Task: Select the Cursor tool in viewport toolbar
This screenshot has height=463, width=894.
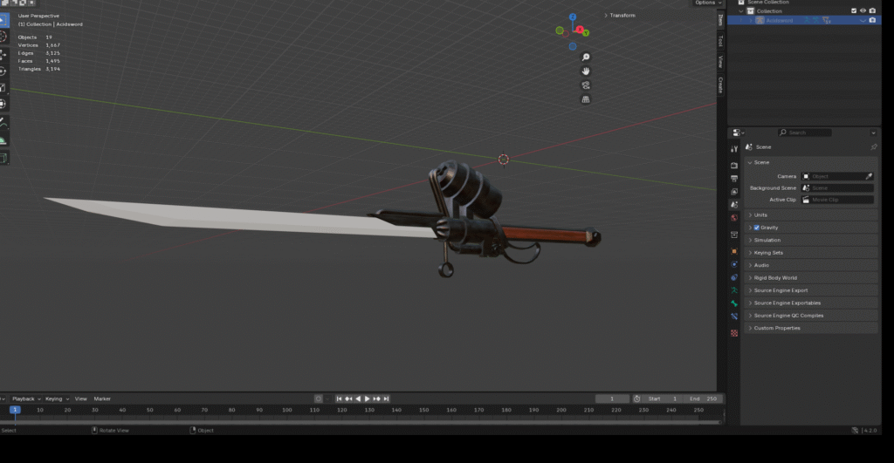Action: (3, 37)
